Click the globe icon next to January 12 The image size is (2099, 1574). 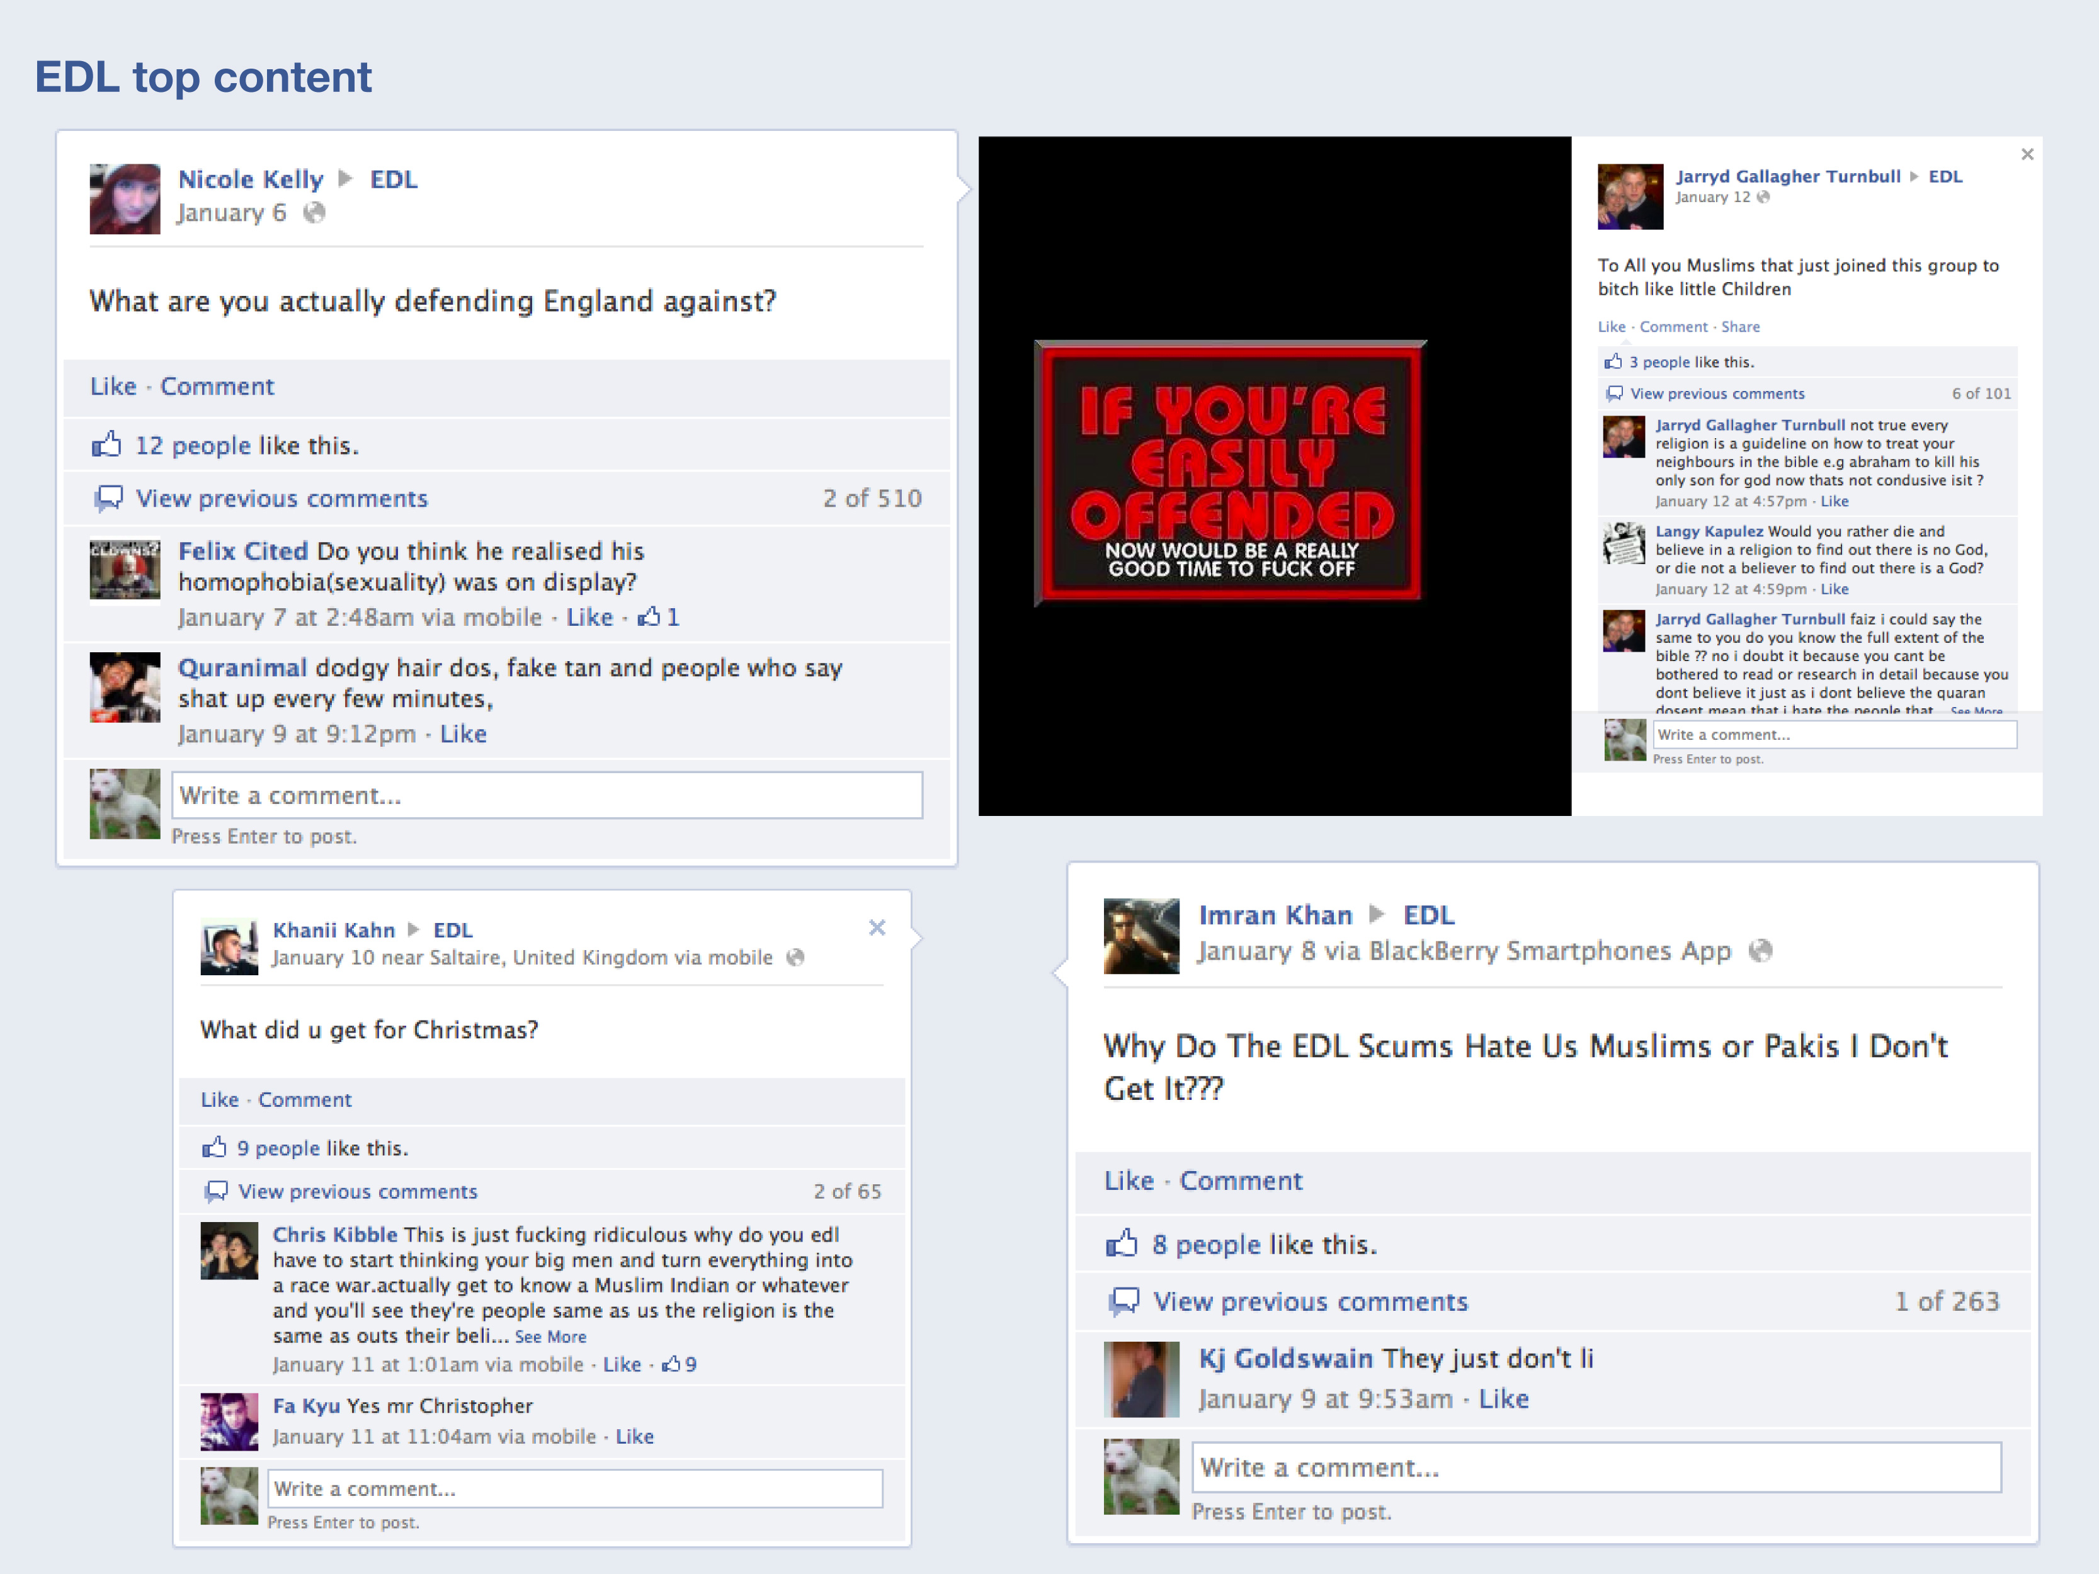[1763, 196]
